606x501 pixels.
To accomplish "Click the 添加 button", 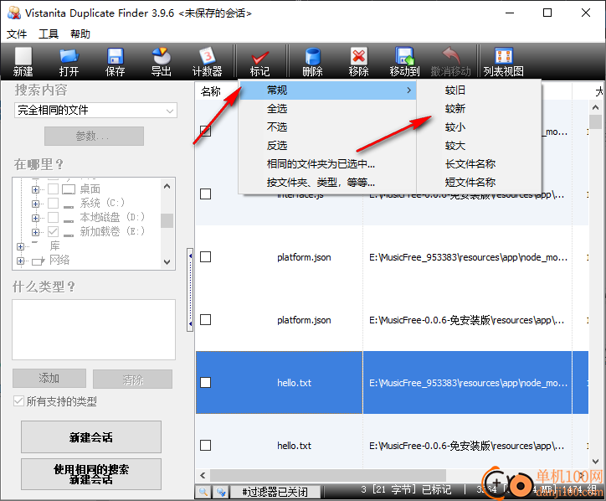I will click(x=49, y=379).
